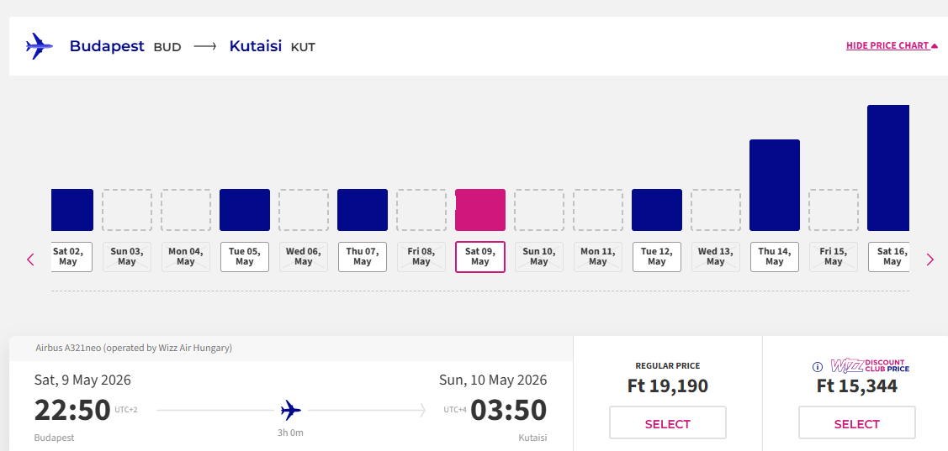Show earlier dates with left arrow

[x=31, y=260]
